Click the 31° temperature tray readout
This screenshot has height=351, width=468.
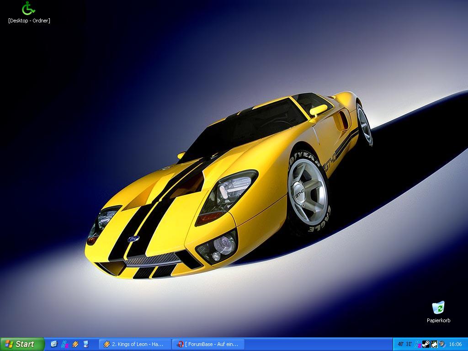point(409,344)
